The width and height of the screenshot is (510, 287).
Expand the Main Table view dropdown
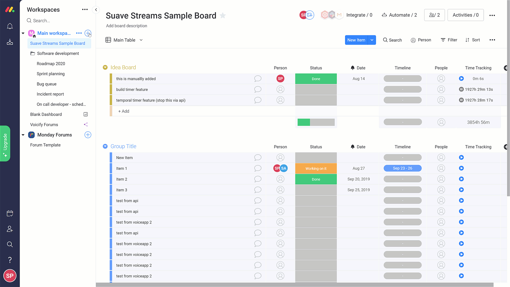[x=141, y=40]
